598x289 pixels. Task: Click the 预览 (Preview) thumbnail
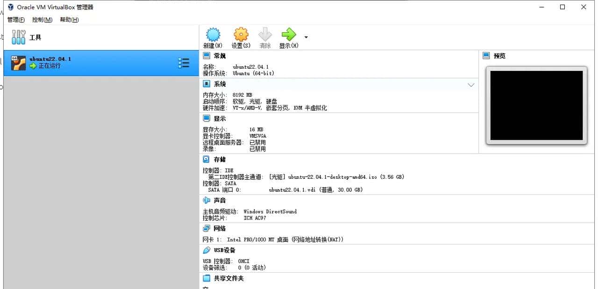point(536,105)
